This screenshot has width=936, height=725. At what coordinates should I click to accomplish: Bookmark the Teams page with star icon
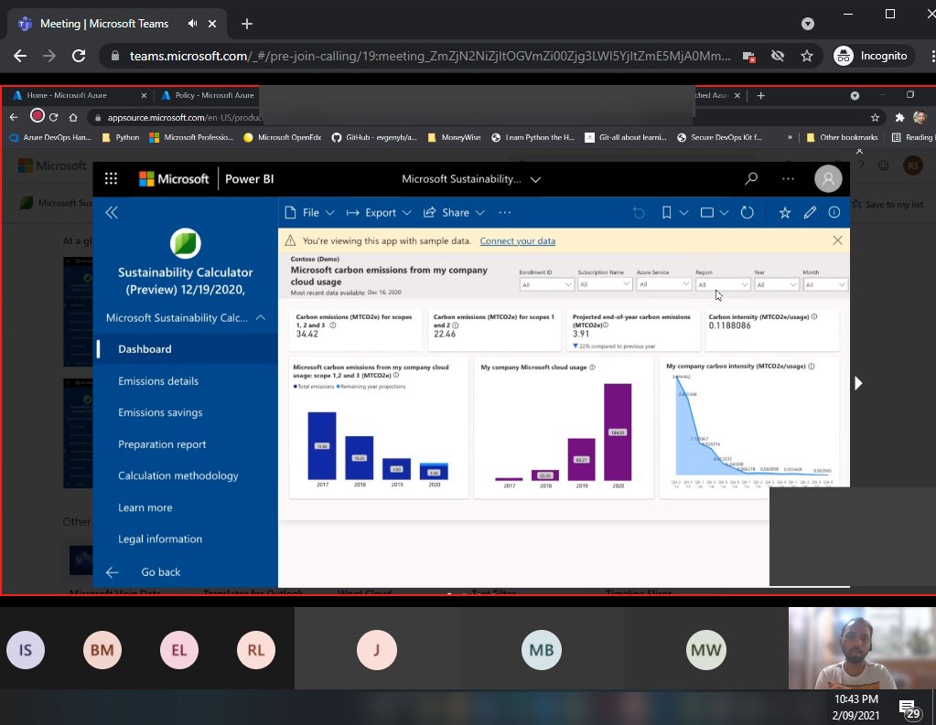pos(807,56)
